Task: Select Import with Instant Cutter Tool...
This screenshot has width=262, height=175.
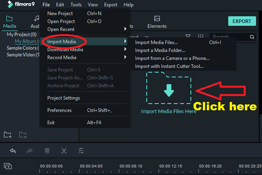Action: click(x=183, y=66)
